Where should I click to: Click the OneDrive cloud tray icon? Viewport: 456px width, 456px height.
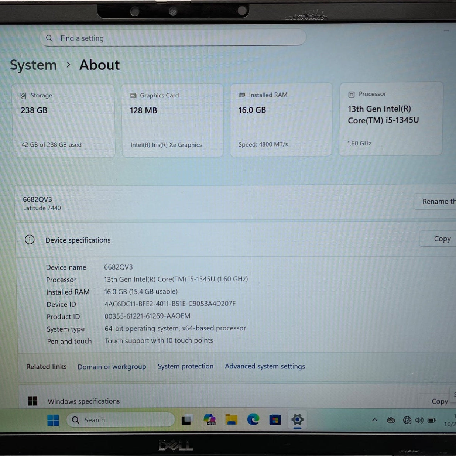391,420
